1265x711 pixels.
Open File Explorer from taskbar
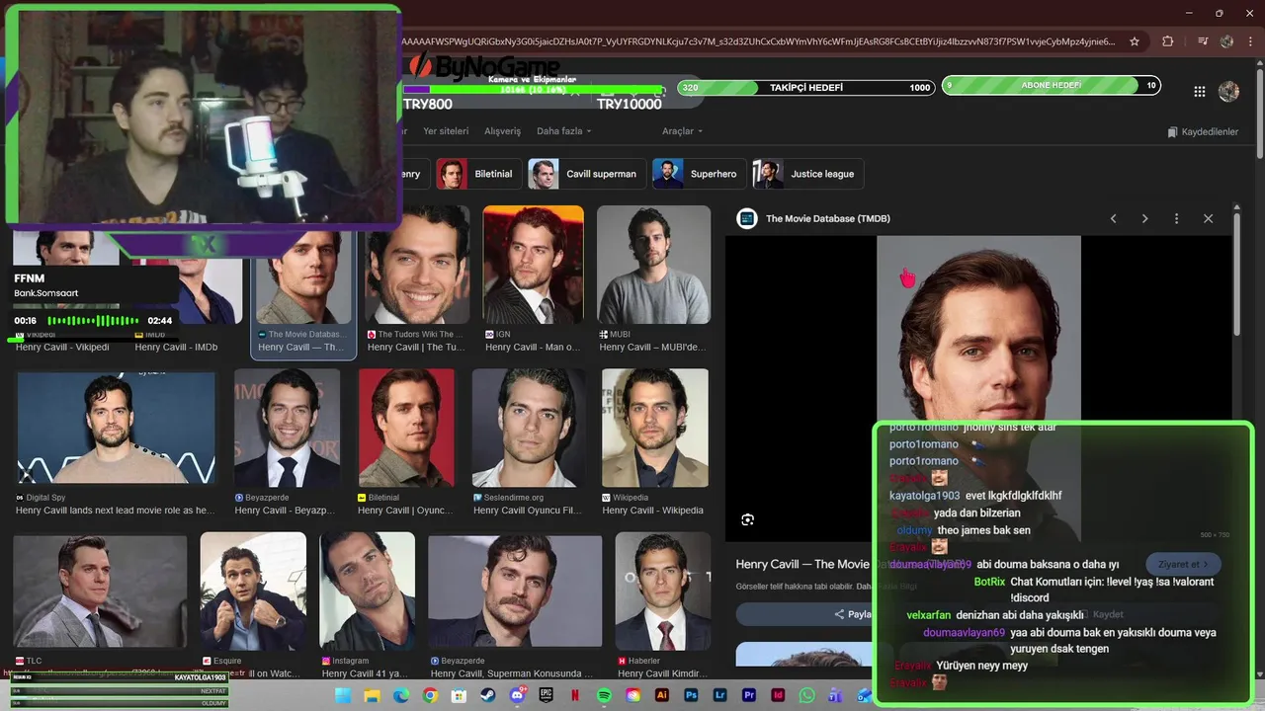[x=372, y=696]
